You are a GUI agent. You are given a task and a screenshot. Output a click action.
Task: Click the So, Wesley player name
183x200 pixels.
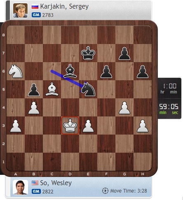tap(56, 183)
